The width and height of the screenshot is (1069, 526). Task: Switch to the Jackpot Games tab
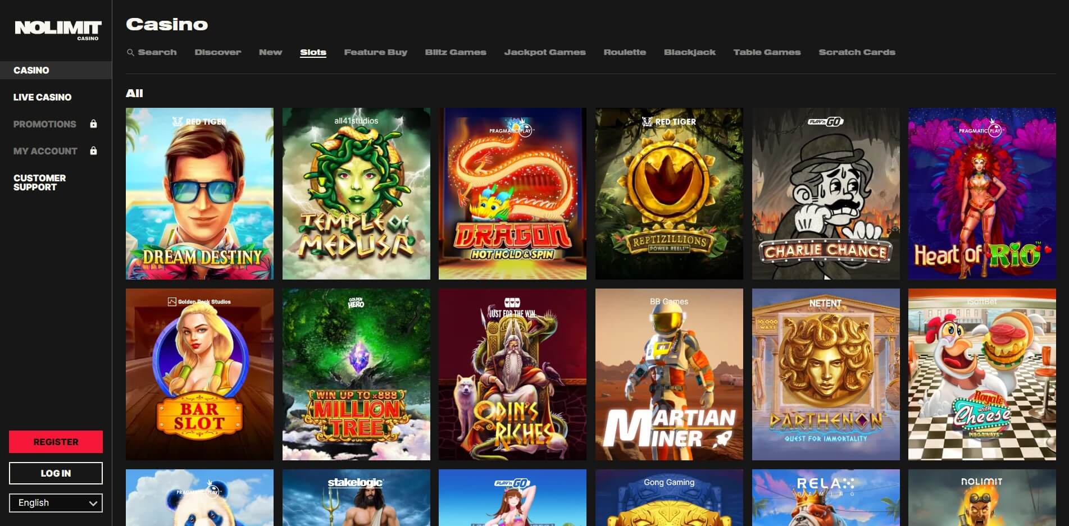(545, 52)
